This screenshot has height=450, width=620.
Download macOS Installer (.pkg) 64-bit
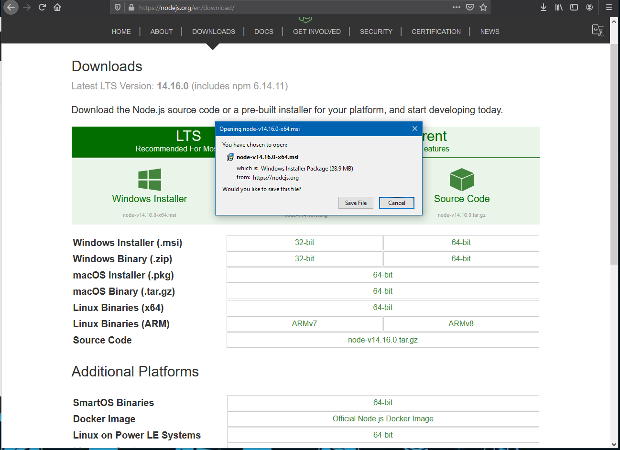[383, 275]
